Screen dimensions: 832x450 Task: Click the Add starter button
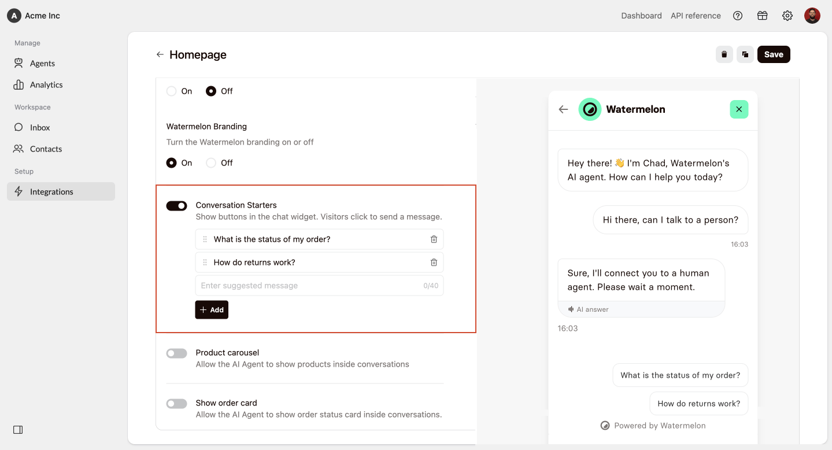coord(212,310)
